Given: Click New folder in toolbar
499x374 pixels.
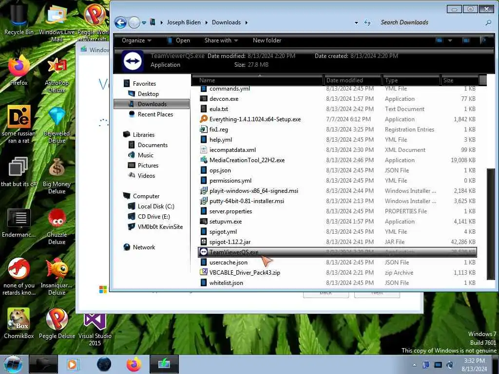Looking at the screenshot, I should point(267,40).
